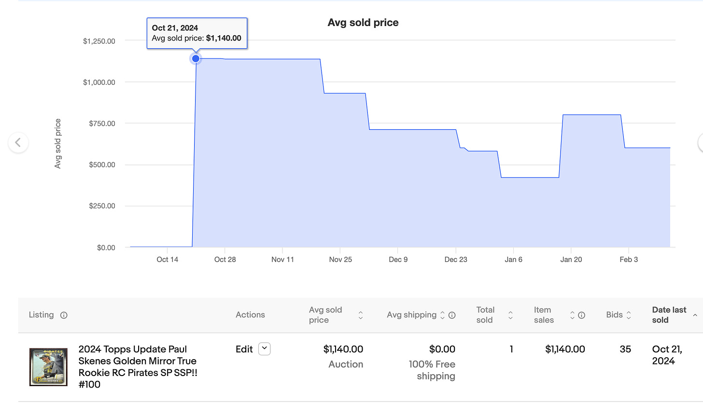Click the Actions column header
Image resolution: width=703 pixels, height=403 pixels.
click(250, 315)
